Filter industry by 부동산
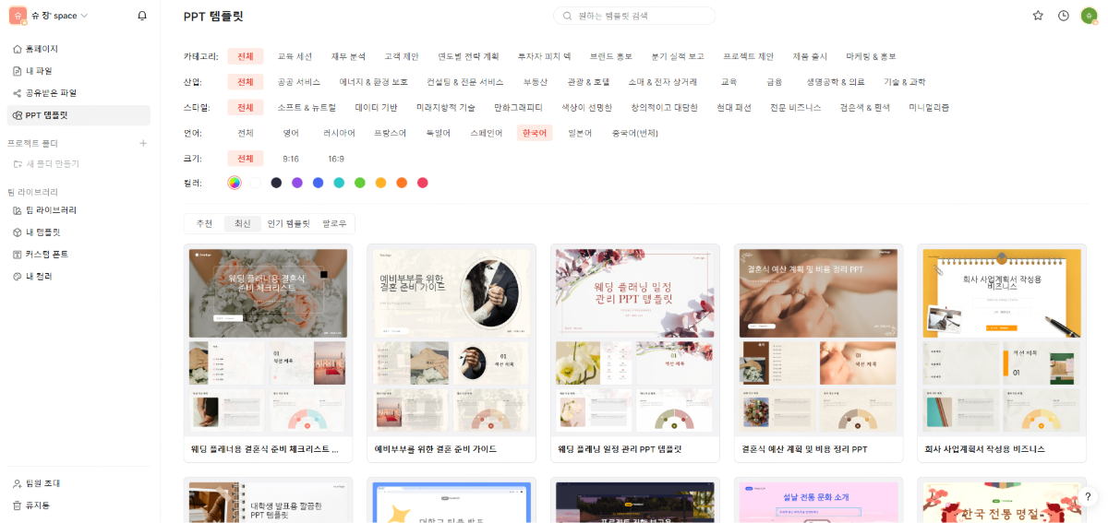1108x523 pixels. coord(536,82)
